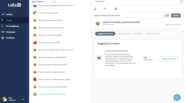Screen dimensions: 186x103
Task: Open Broadcasts via its signal icon
Action: [3, 32]
